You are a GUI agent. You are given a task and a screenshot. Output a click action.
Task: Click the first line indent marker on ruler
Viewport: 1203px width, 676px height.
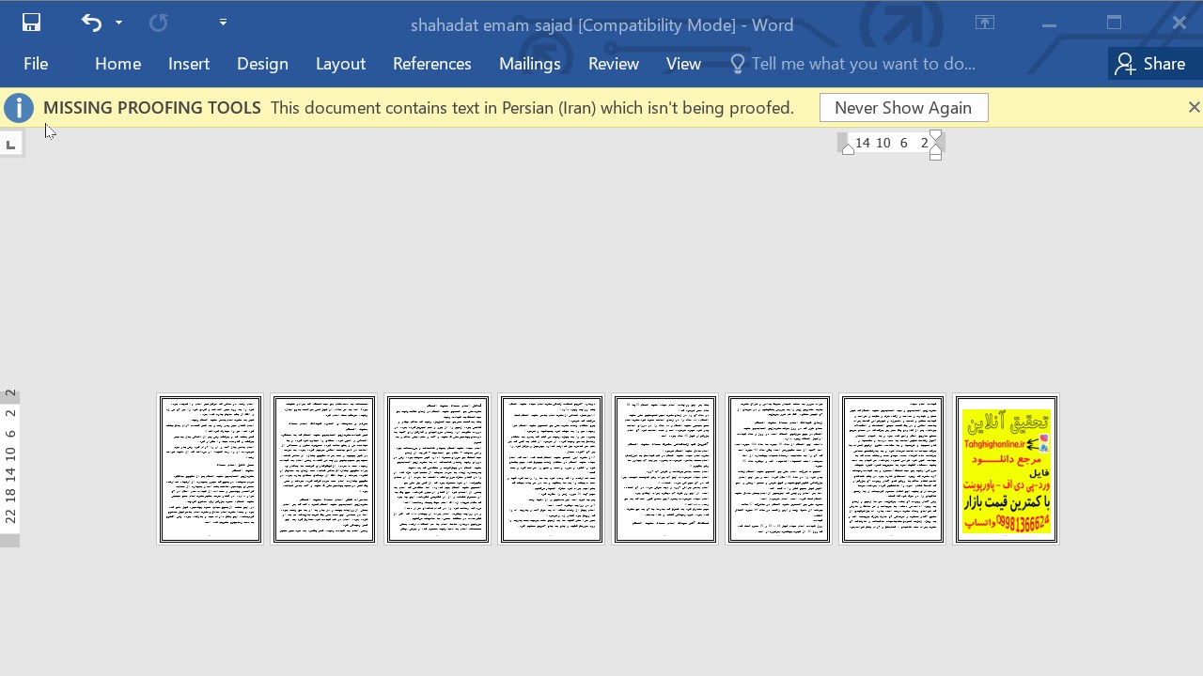935,135
